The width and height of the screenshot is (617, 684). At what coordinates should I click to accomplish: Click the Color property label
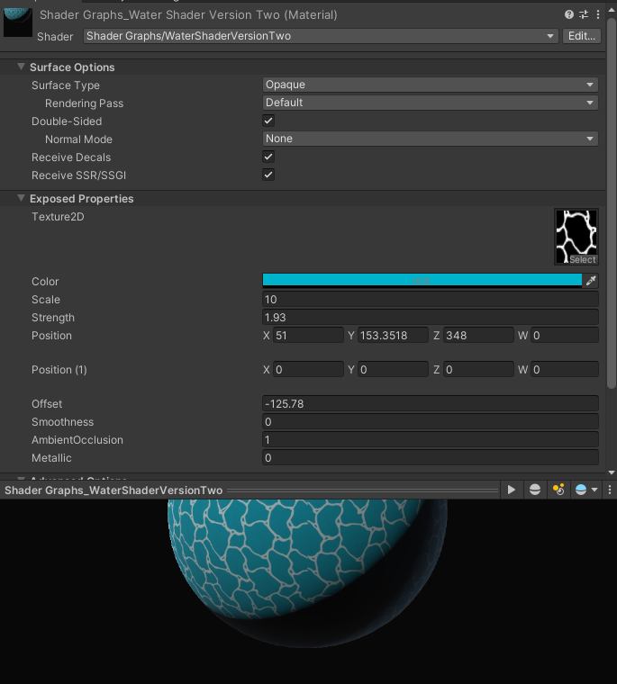(45, 282)
